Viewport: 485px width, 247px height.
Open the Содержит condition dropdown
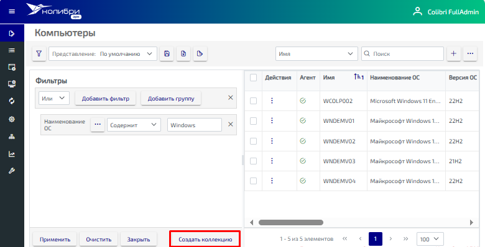tap(134, 125)
